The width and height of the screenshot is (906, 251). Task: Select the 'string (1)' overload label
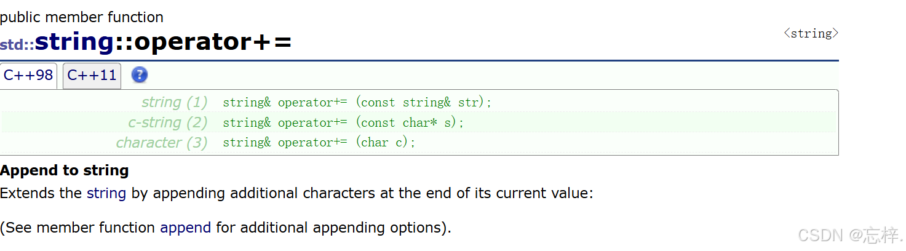(175, 102)
